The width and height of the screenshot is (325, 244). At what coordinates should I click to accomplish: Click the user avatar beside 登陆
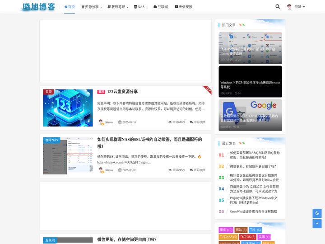(x=289, y=7)
